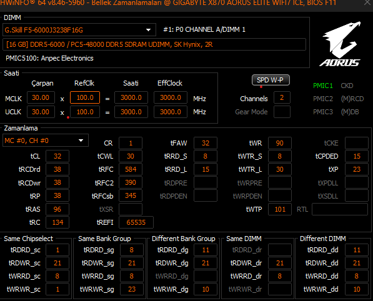This screenshot has width=373, height=301.
Task: Click the tCL value 32
Action: coord(57,156)
